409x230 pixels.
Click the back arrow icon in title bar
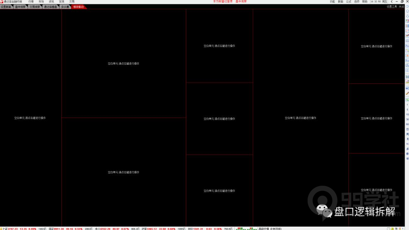pos(391,2)
